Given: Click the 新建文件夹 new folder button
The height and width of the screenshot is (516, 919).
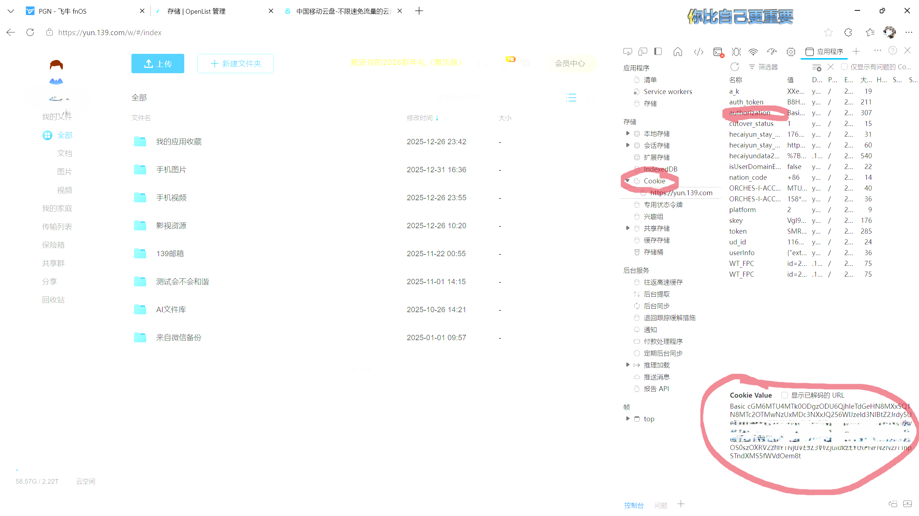Looking at the screenshot, I should coord(235,64).
